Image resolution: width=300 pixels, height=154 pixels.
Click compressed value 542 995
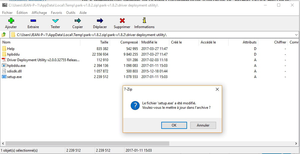132,49
